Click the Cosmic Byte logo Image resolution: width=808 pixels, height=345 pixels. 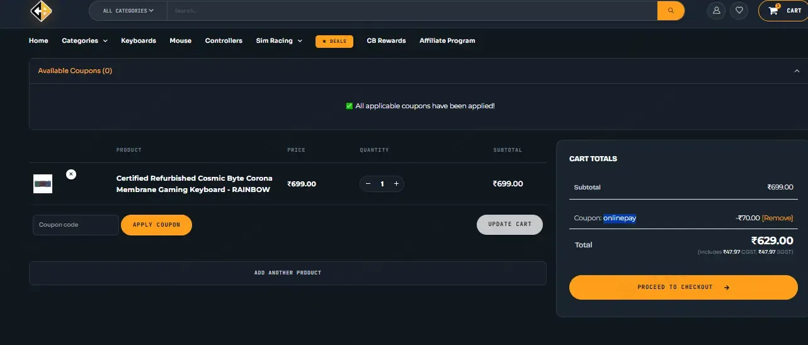click(x=41, y=11)
